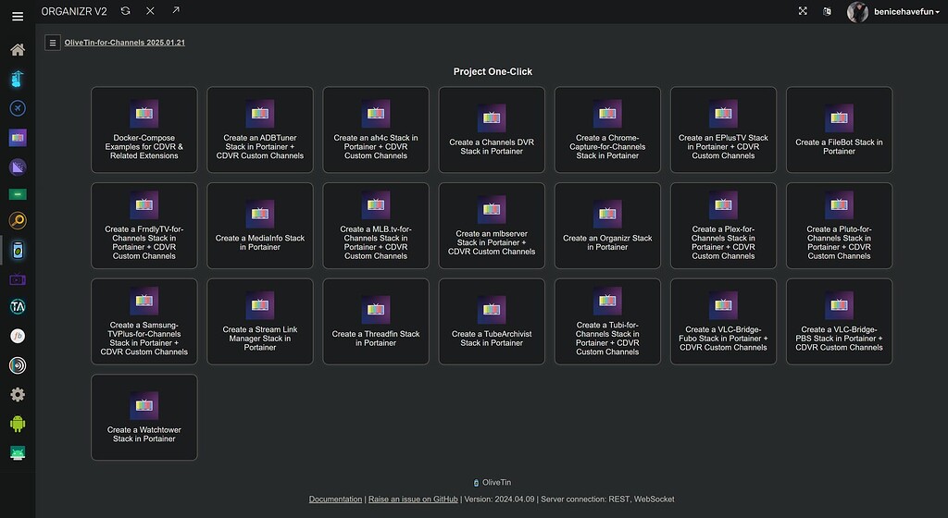Open the OliveTin-for-Channels 2025.01.21 link
This screenshot has height=518, width=948.
(x=125, y=43)
